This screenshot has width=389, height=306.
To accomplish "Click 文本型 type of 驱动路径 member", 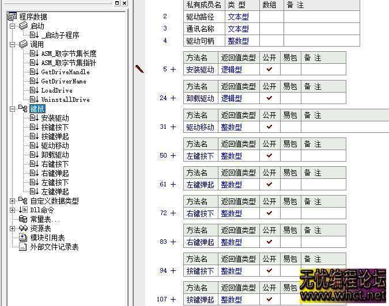I will (237, 17).
